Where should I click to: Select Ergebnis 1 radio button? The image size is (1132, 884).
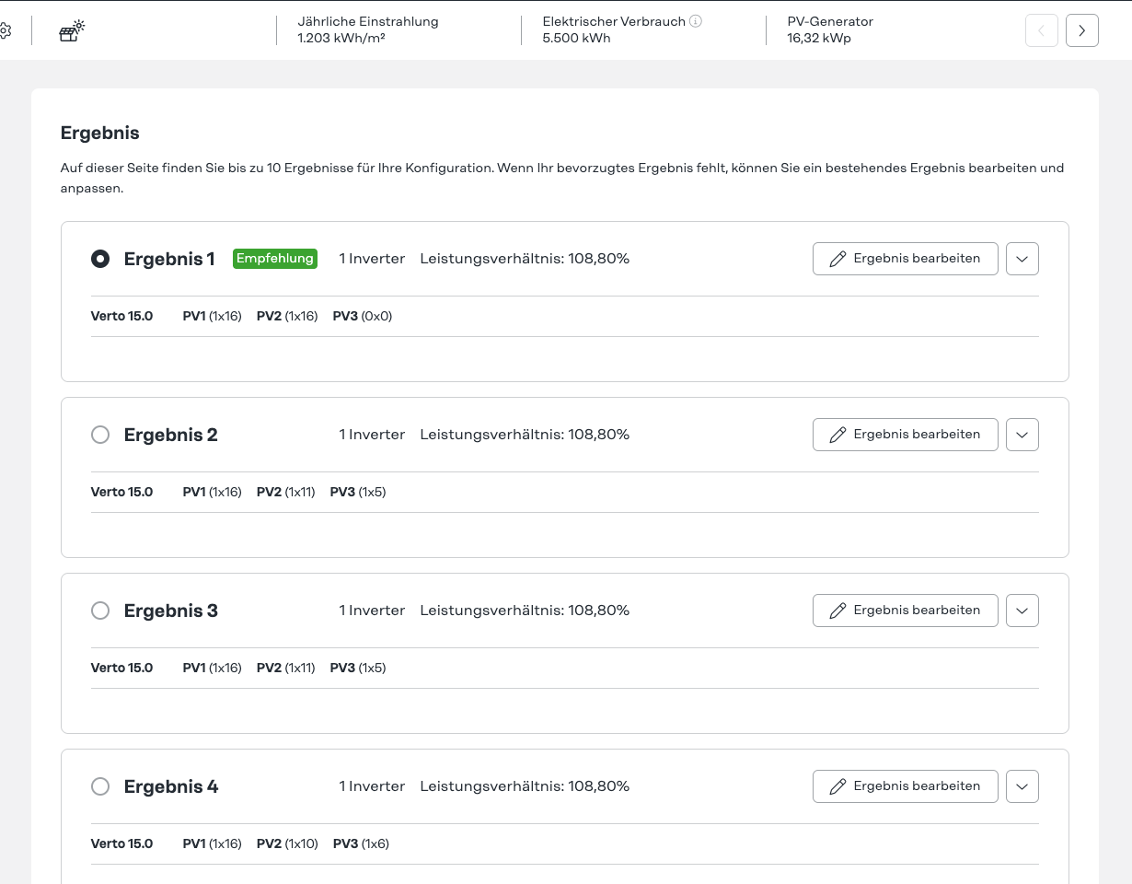tap(100, 260)
